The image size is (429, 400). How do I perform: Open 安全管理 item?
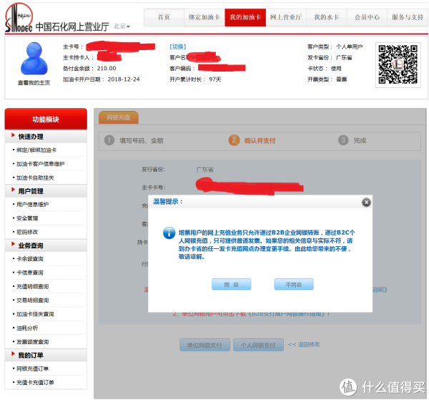(27, 218)
